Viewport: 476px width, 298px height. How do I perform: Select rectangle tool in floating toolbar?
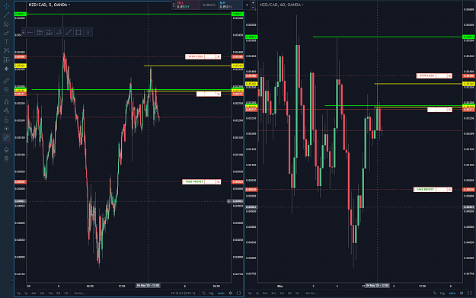78,32
